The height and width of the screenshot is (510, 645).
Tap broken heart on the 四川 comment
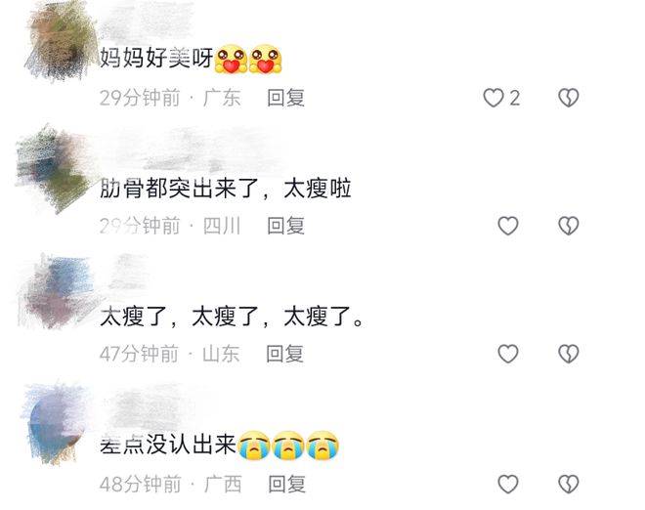click(569, 226)
